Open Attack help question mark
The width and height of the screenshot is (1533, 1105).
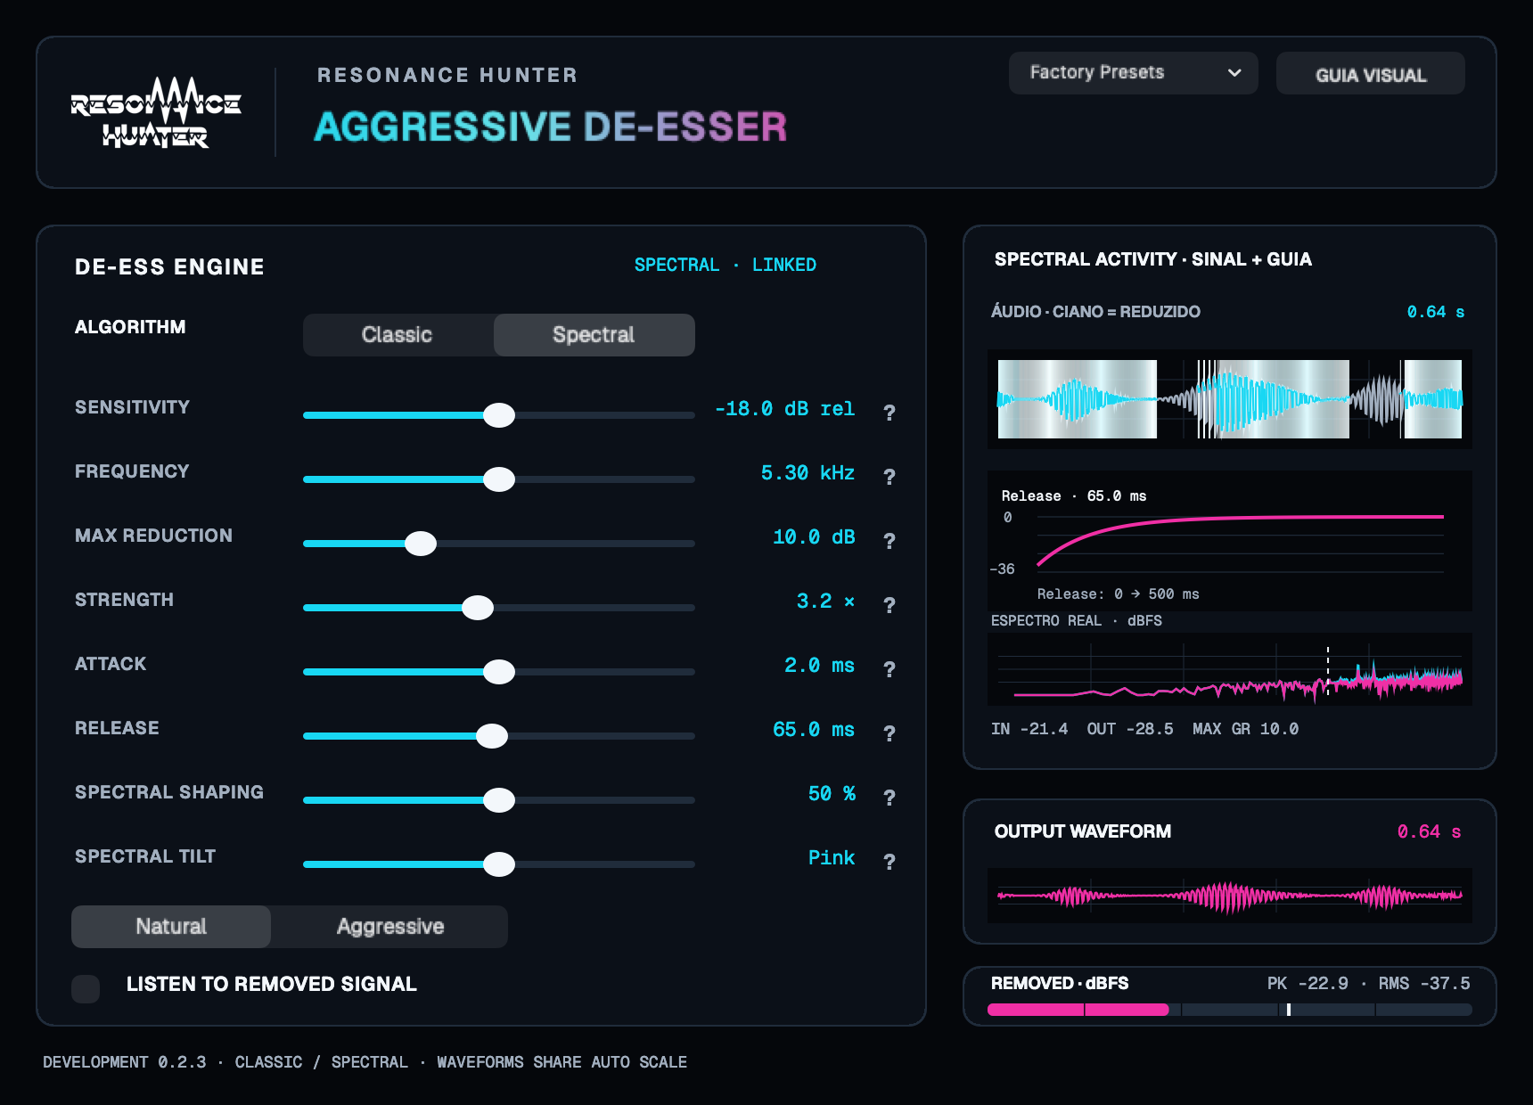(889, 668)
